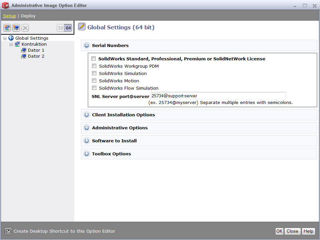
Task: Collapse the Serial Numbers section
Action: (87, 45)
